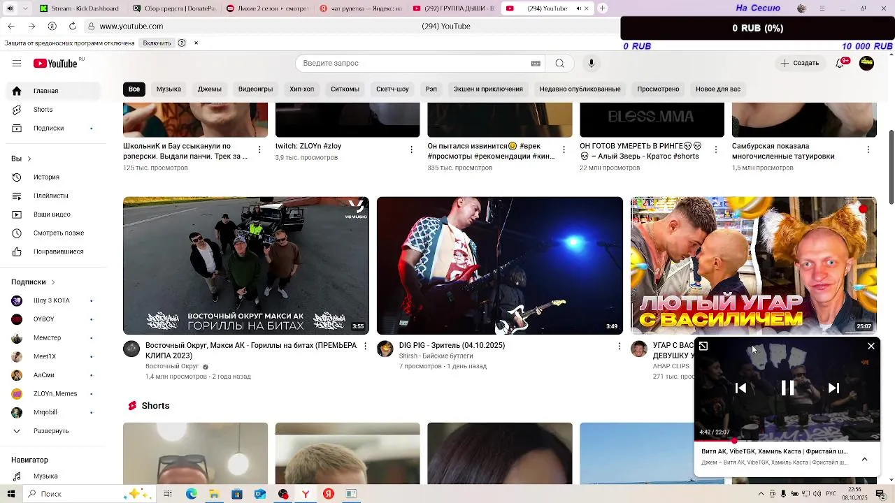Expand the Подписки section heading
895x503 pixels.
coord(33,282)
